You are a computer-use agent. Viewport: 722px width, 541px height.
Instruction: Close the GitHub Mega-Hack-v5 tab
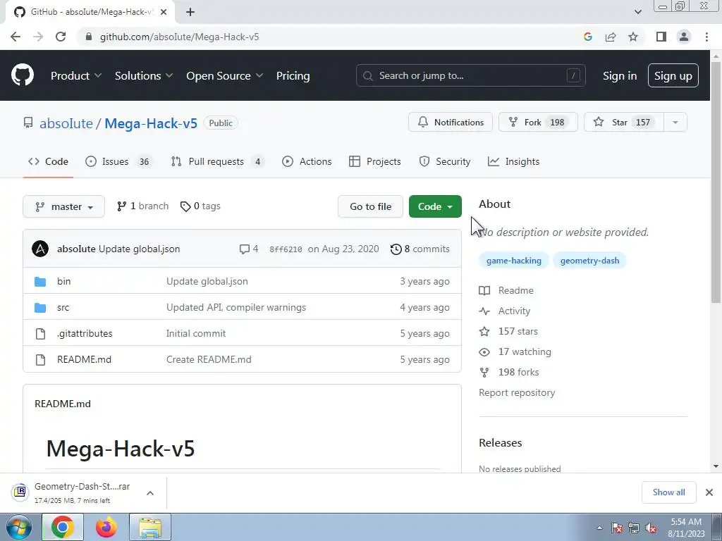click(163, 12)
